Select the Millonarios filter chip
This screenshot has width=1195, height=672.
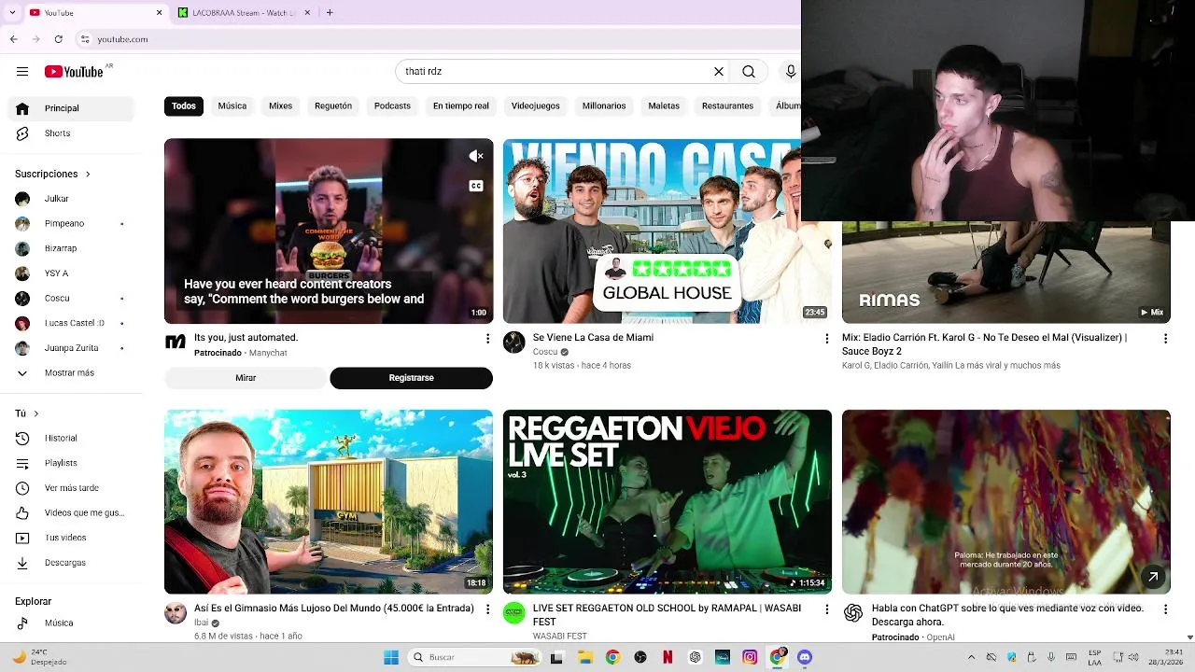(604, 106)
